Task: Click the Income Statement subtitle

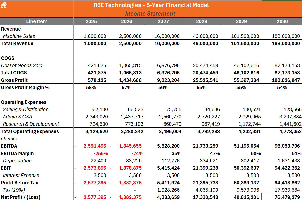Action: pyautogui.click(x=150, y=14)
